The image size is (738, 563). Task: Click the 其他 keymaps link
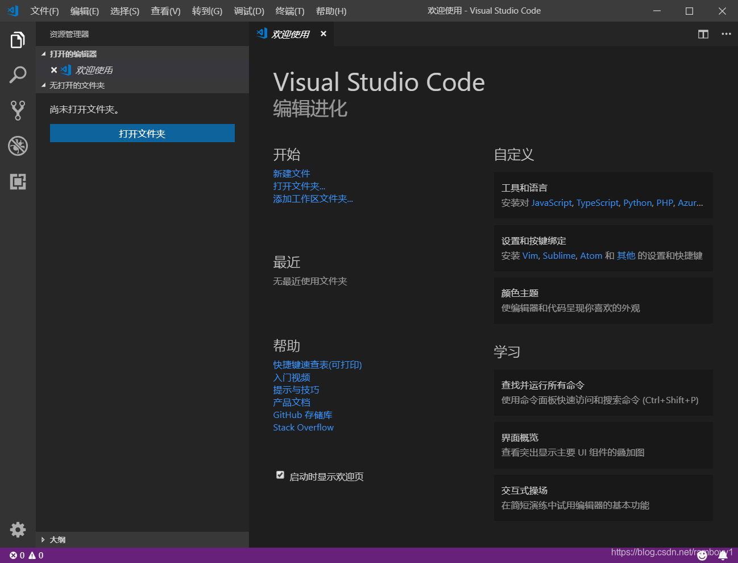626,256
